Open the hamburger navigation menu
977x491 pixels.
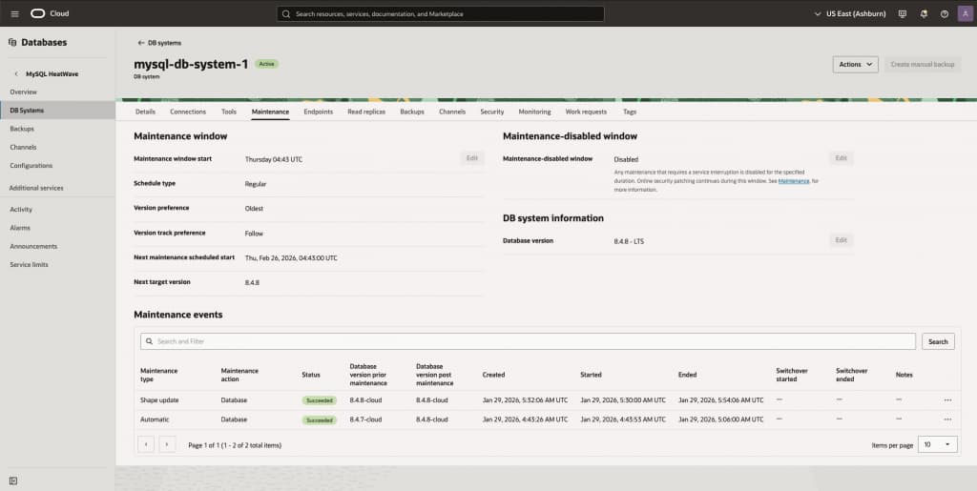pos(15,13)
